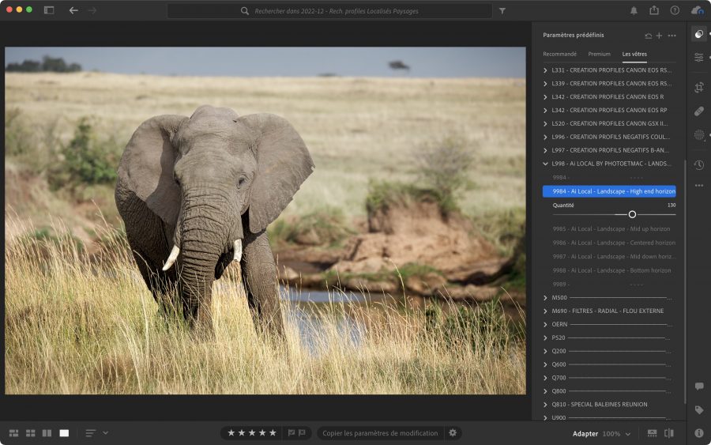Open notifications bell

point(634,10)
